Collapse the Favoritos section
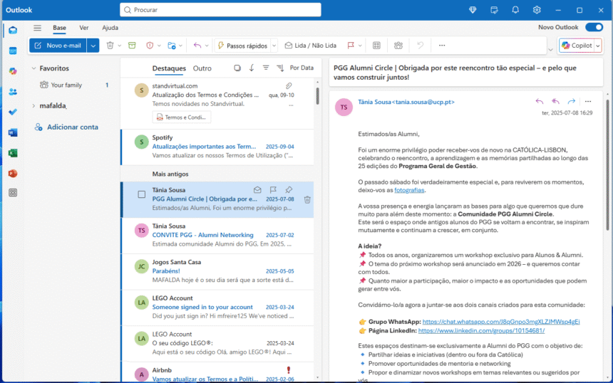The width and height of the screenshot is (613, 383). (x=33, y=68)
